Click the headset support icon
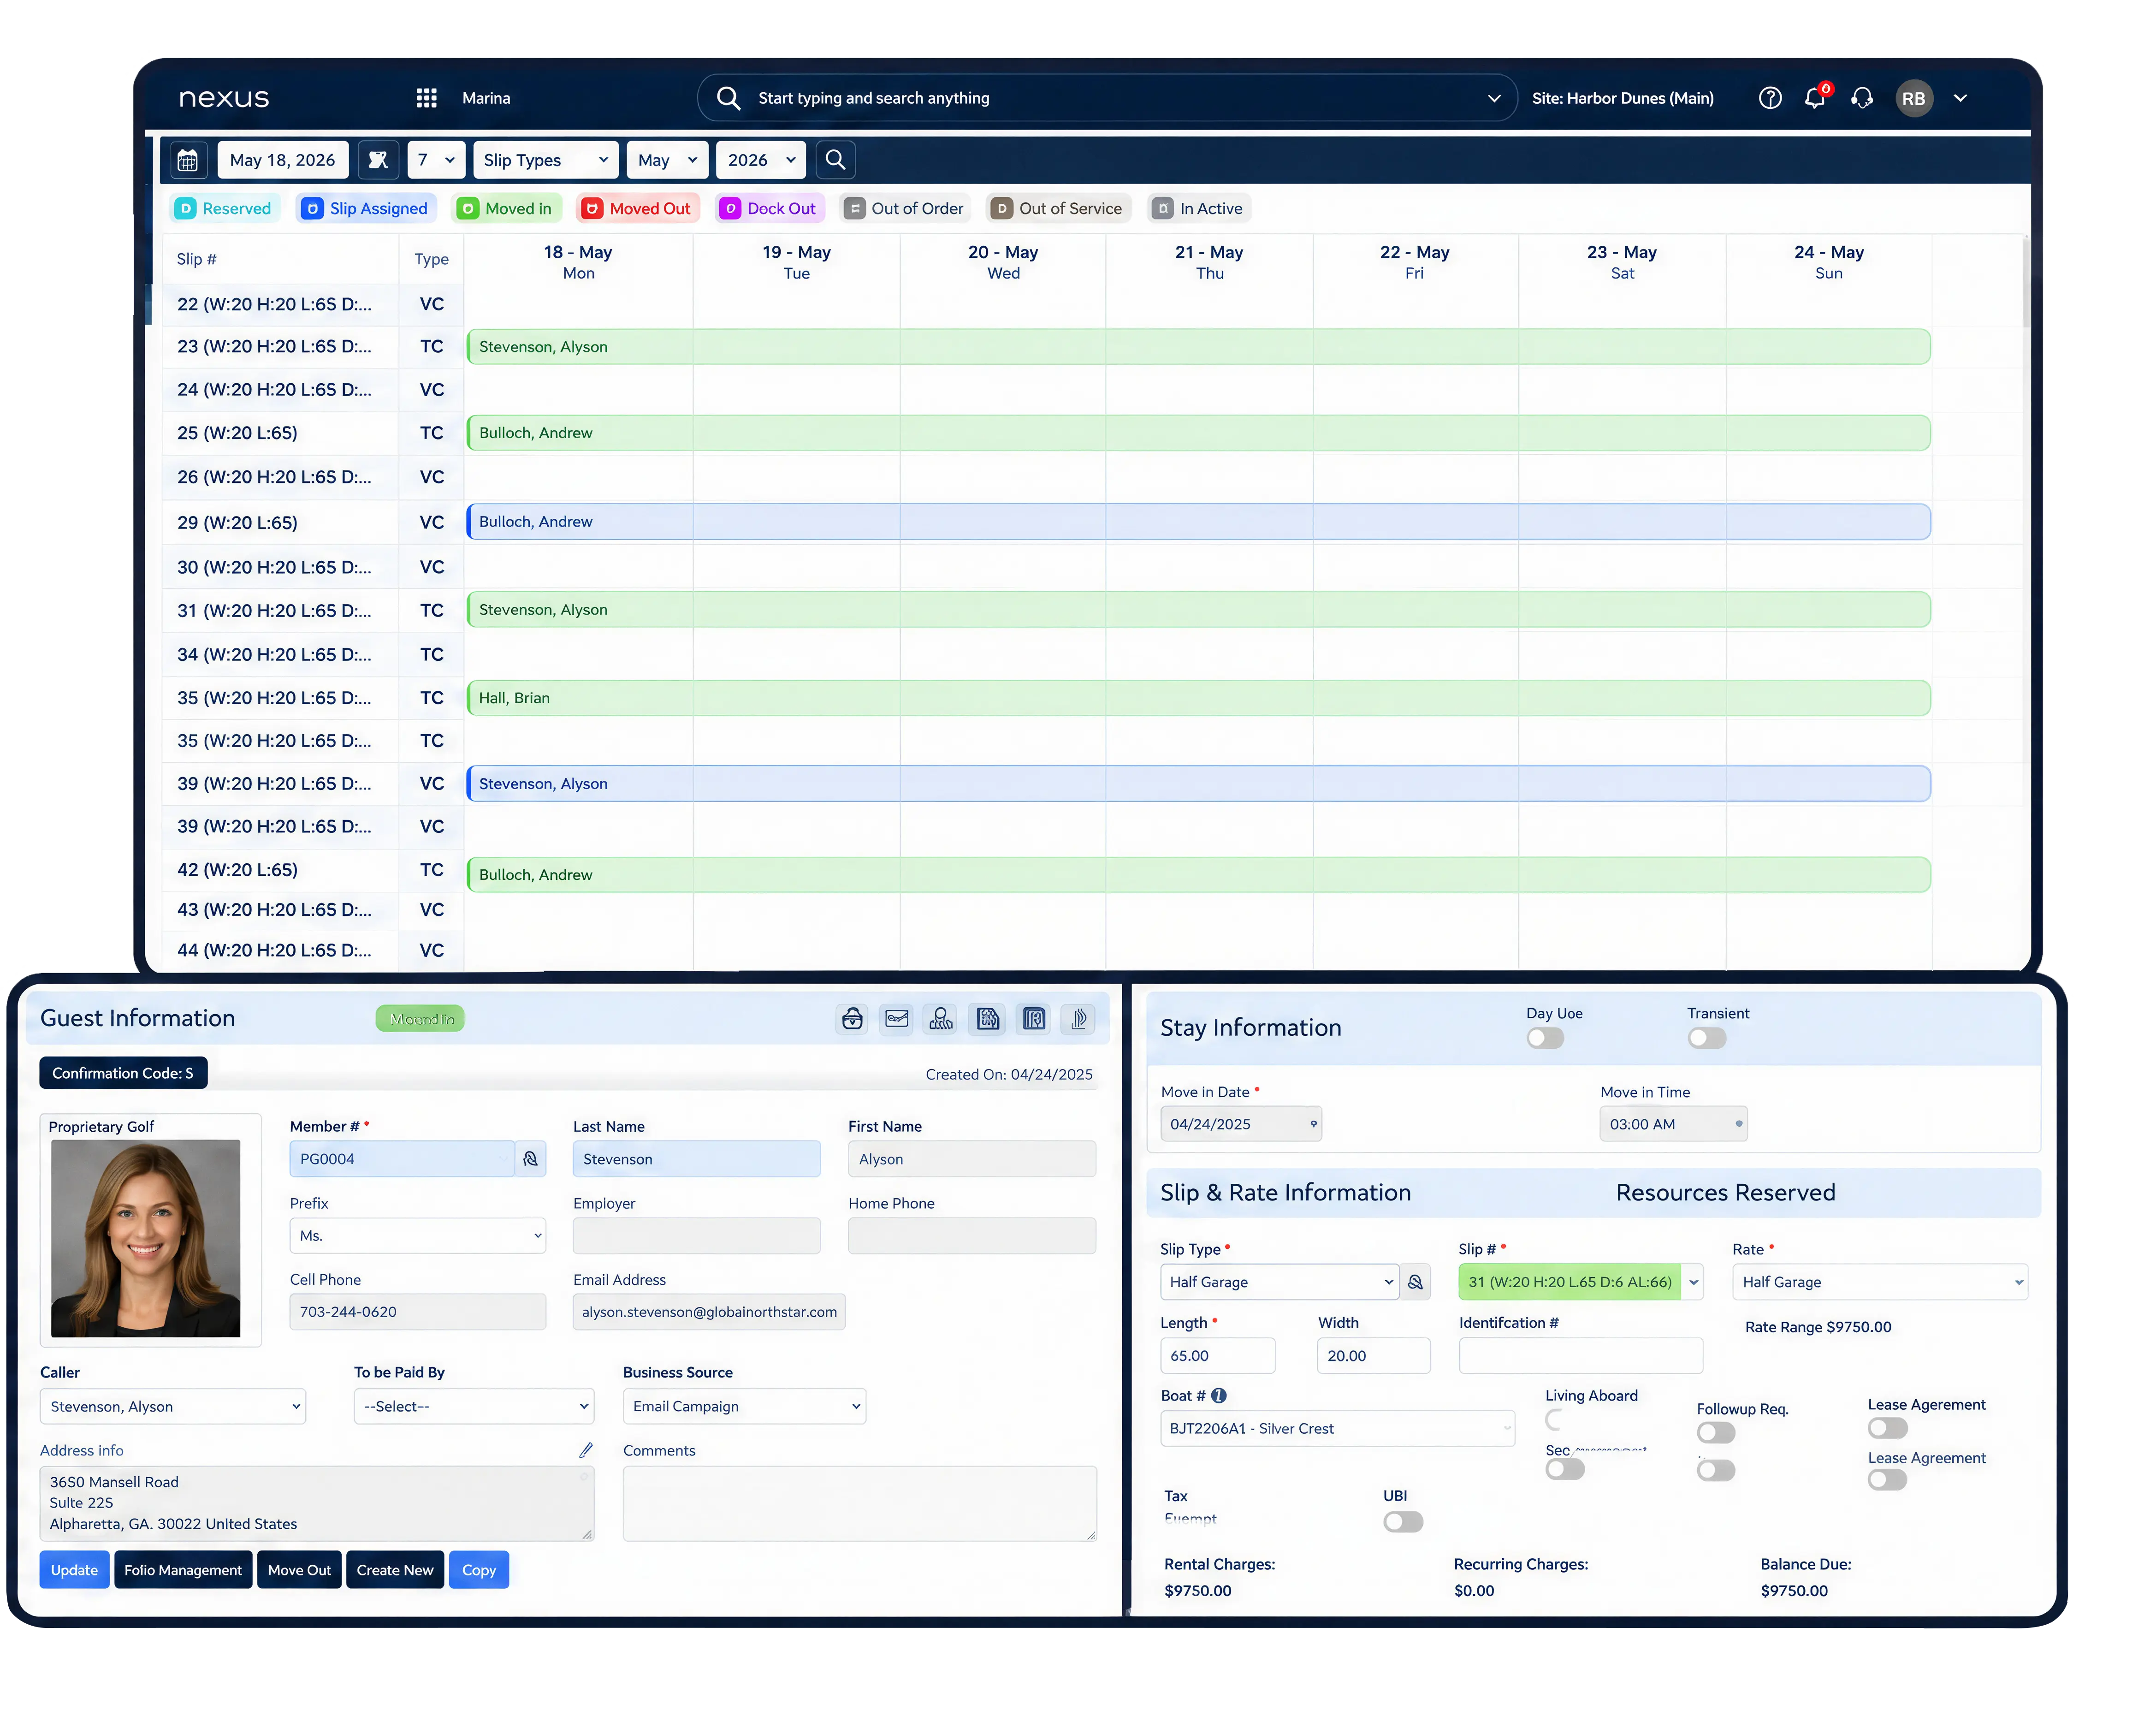The width and height of the screenshot is (2156, 1734). pos(1862,98)
